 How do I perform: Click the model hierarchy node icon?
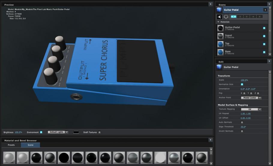pos(219,17)
